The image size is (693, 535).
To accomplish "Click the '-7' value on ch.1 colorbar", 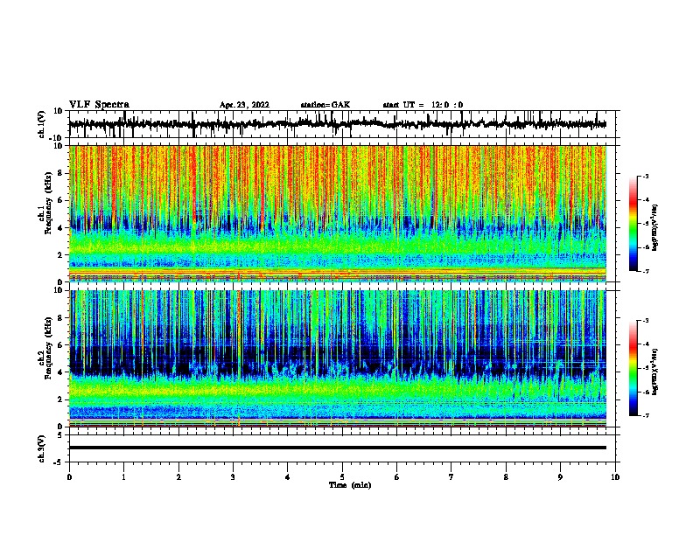I will (x=646, y=271).
